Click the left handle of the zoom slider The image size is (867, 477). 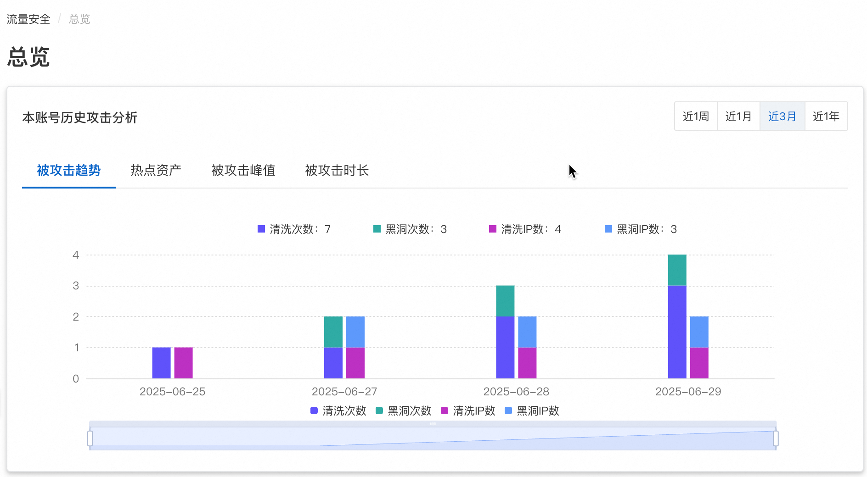[90, 438]
